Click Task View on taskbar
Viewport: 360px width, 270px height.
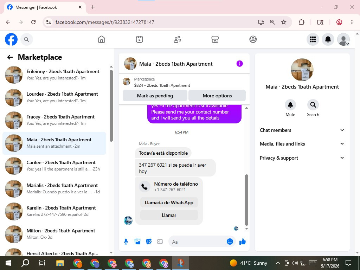tap(42, 263)
